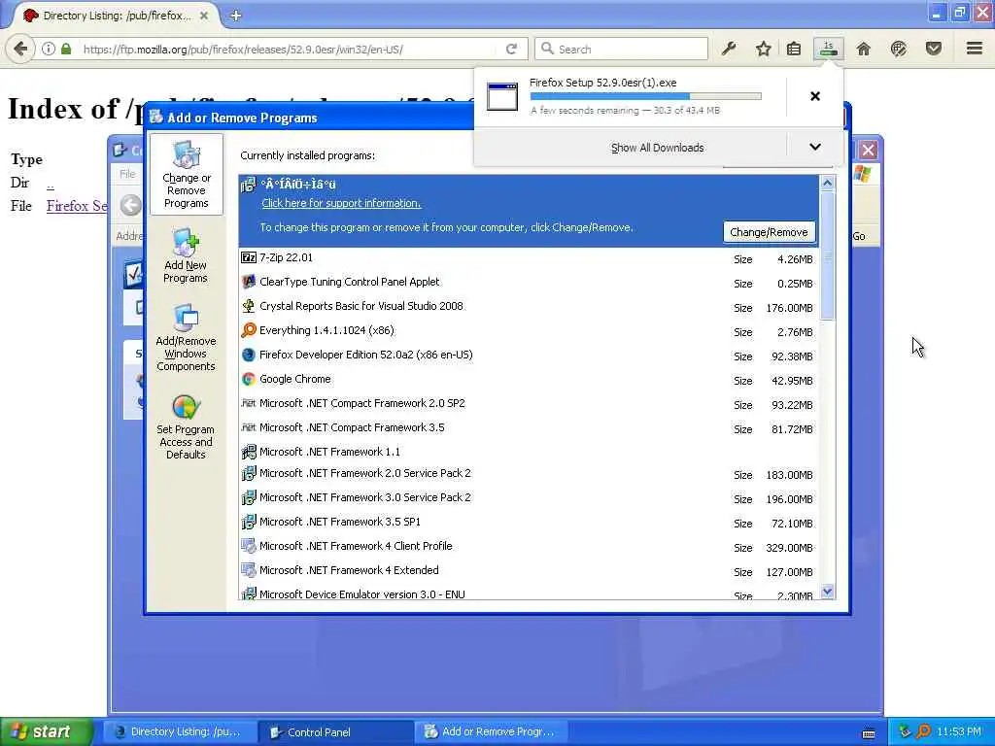The image size is (995, 746).
Task: Open Firefox hamburger menu
Action: point(975,49)
